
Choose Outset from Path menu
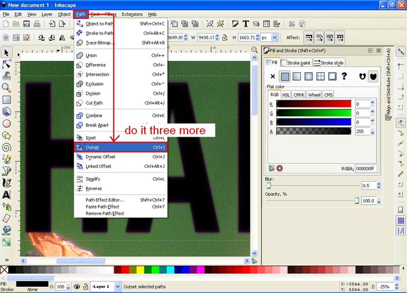click(x=120, y=147)
